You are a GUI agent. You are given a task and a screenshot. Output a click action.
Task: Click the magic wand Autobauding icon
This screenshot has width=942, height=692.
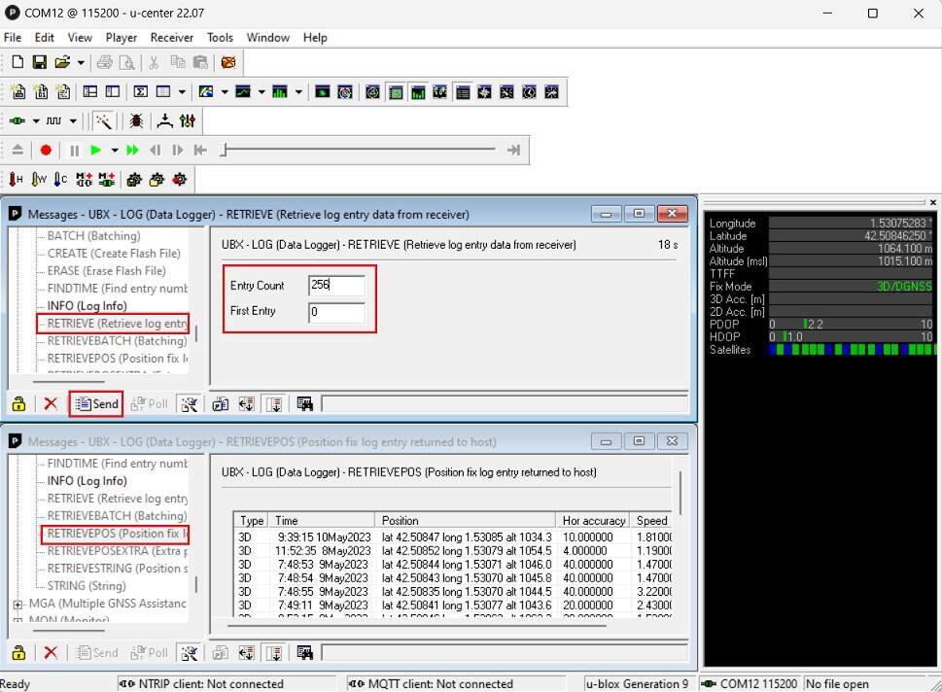pyautogui.click(x=104, y=121)
